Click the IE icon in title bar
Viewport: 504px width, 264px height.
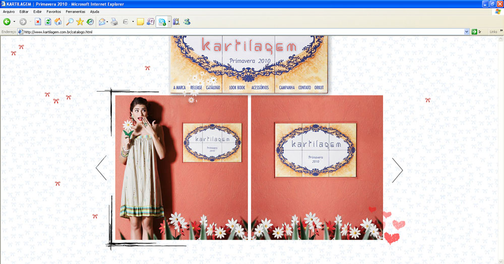[3, 4]
